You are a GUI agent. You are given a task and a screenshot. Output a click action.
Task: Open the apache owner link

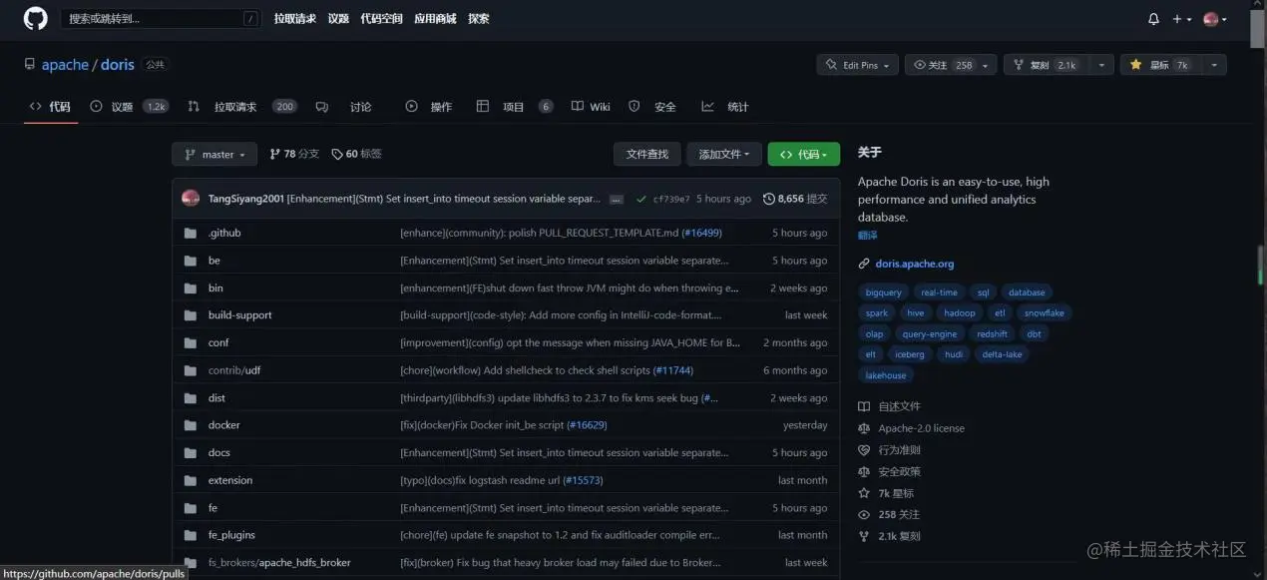click(65, 65)
